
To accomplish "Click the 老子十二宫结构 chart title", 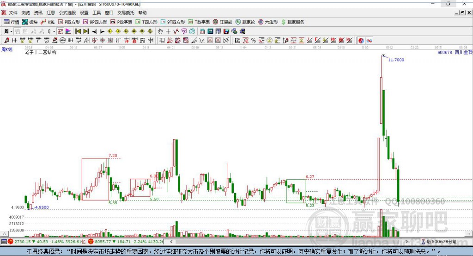I will click(41, 52).
